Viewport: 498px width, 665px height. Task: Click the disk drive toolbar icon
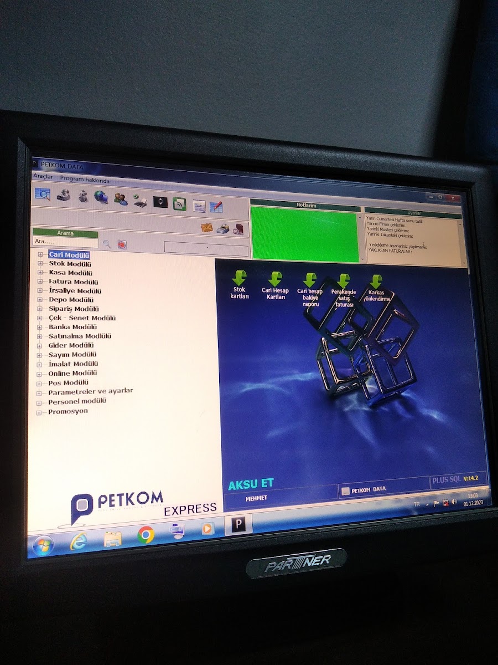coord(63,195)
